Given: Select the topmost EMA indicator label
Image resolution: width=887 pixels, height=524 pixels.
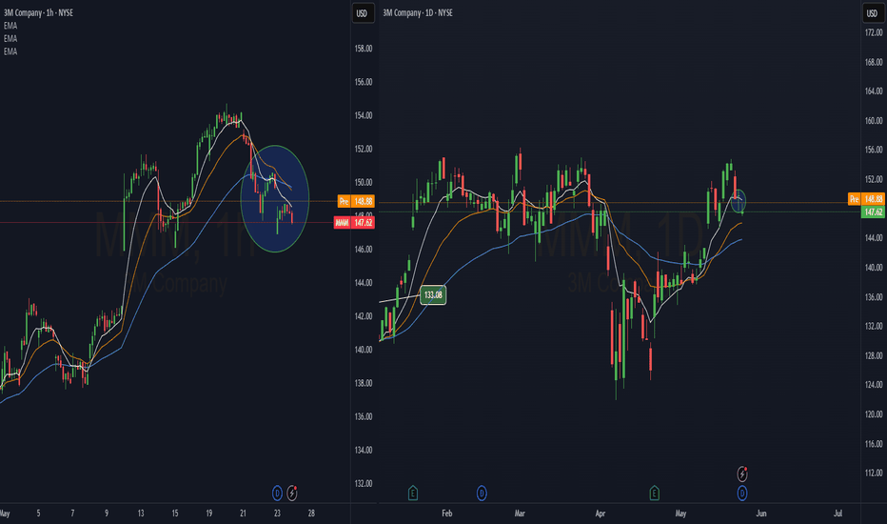Looking at the screenshot, I should coord(10,26).
